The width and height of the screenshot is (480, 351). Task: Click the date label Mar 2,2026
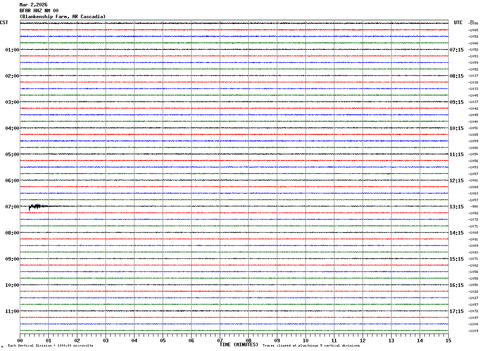[x=33, y=5]
